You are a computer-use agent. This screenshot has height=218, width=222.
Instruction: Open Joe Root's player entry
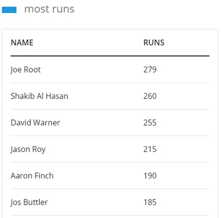point(26,70)
